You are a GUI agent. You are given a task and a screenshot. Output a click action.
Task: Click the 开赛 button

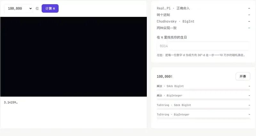243,76
